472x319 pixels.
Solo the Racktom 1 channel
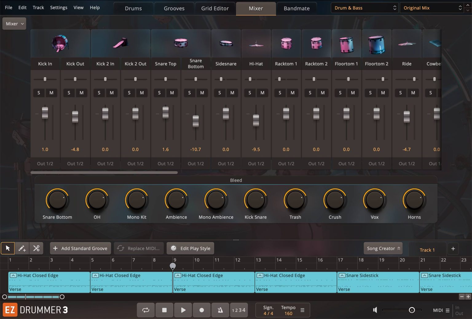[280, 93]
